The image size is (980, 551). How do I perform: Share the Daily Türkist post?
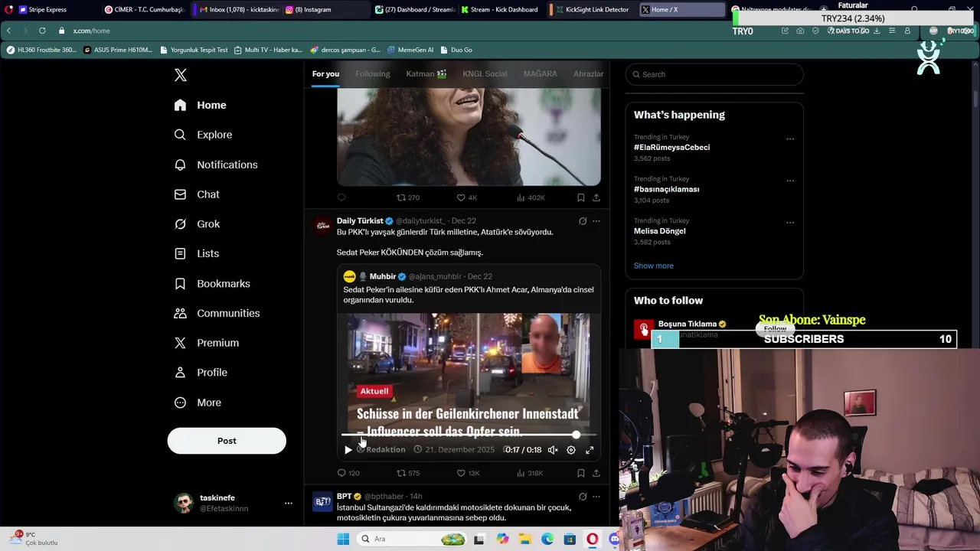[596, 473]
